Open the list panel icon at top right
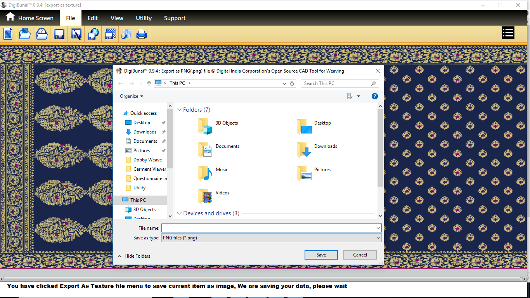This screenshot has height=298, width=530. click(x=508, y=33)
